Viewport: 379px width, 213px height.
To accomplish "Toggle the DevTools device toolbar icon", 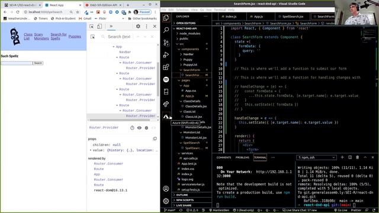I will click(99, 26).
